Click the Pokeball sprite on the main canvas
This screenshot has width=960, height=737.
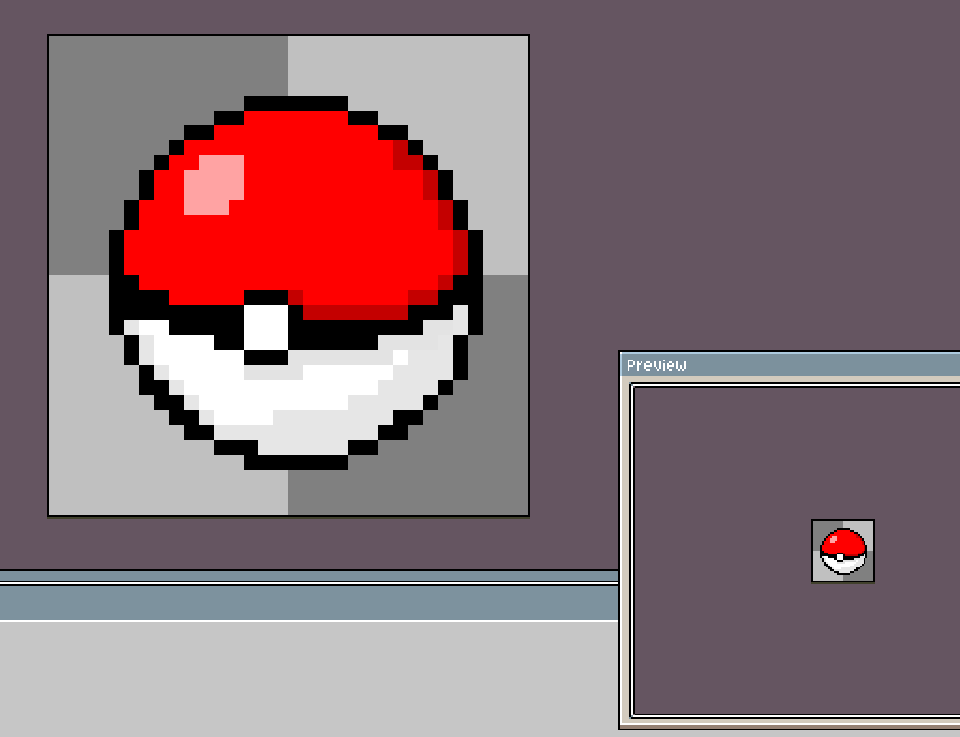[296, 283]
